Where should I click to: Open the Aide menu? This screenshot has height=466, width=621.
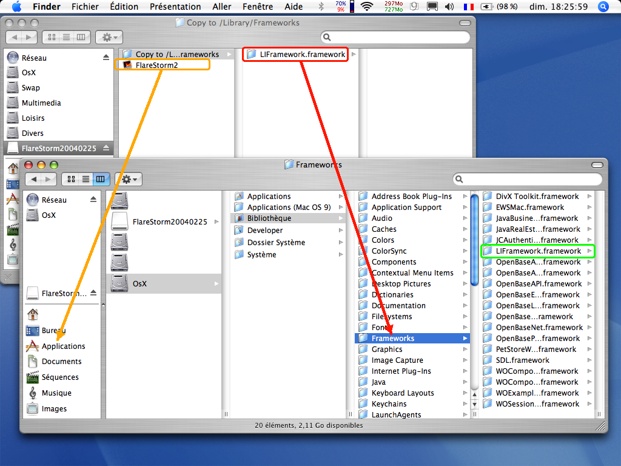[x=294, y=6]
